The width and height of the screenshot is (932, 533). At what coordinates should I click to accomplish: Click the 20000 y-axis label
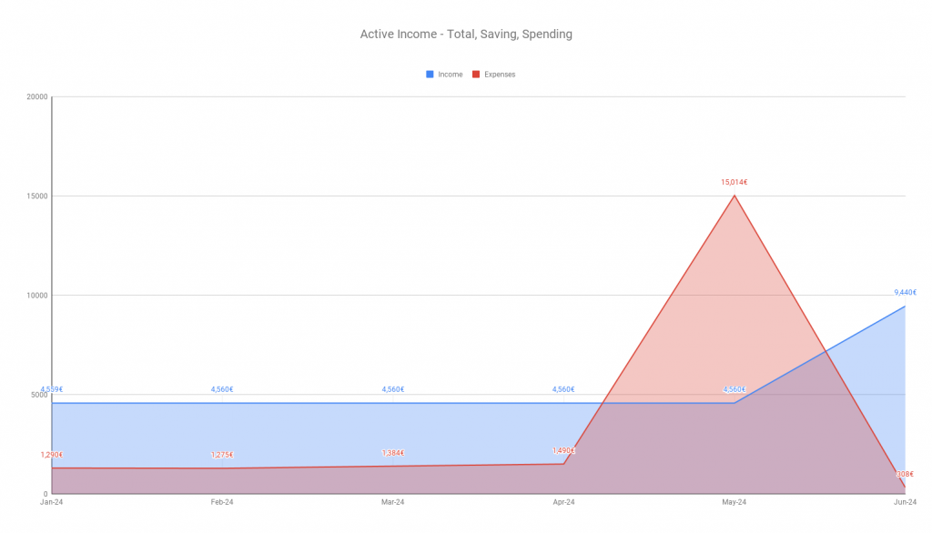coord(36,96)
